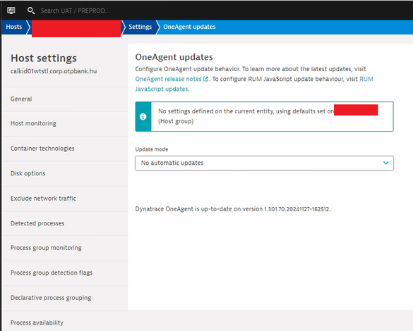Screen dimensions: 413x331
Task: Click the search magnifier icon
Action: [x=31, y=11]
